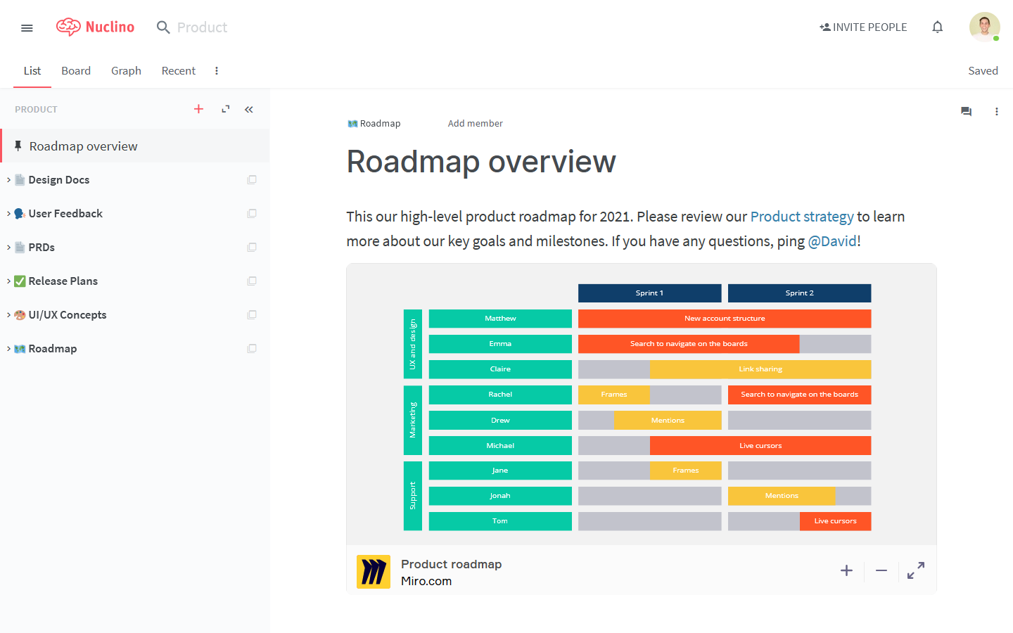Expand the Release Plans collection
The image size is (1013, 633).
tap(8, 281)
